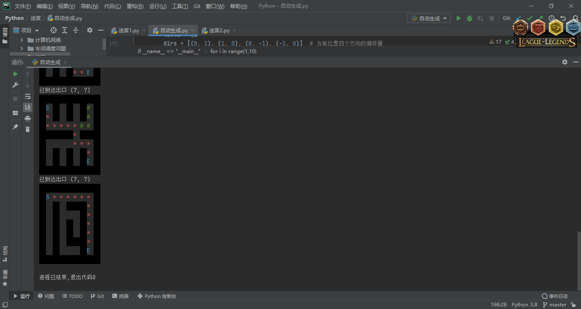Expand the 车间调度问题 folder

(x=22, y=48)
